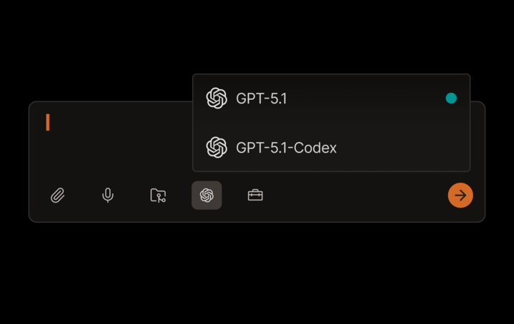
Task: Click the teal selected dot beside GPT-5.1
Action: click(451, 98)
